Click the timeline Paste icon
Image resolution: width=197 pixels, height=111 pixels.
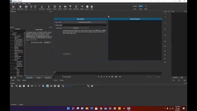pos(24,86)
